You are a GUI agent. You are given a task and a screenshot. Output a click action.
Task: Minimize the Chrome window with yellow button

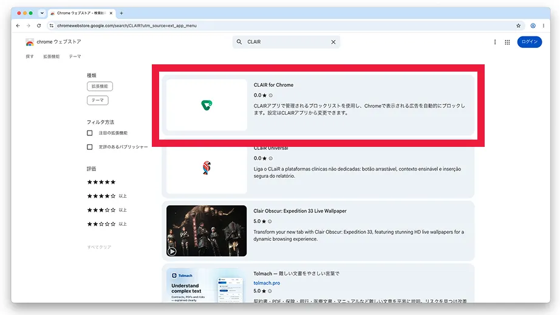point(25,13)
